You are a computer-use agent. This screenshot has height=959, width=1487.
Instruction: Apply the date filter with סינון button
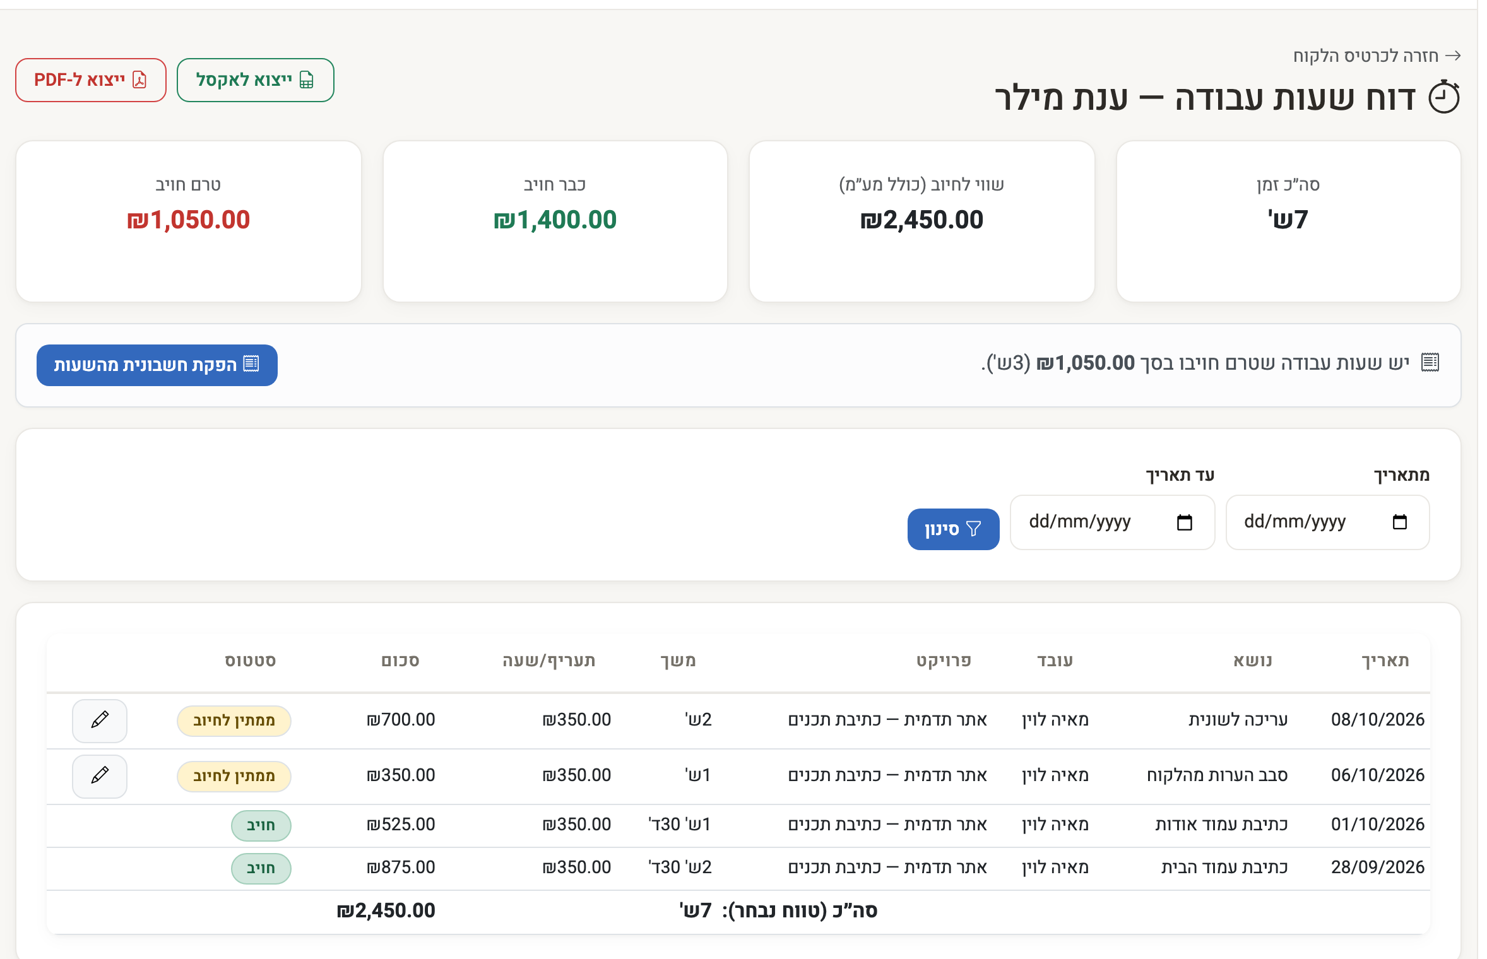953,529
